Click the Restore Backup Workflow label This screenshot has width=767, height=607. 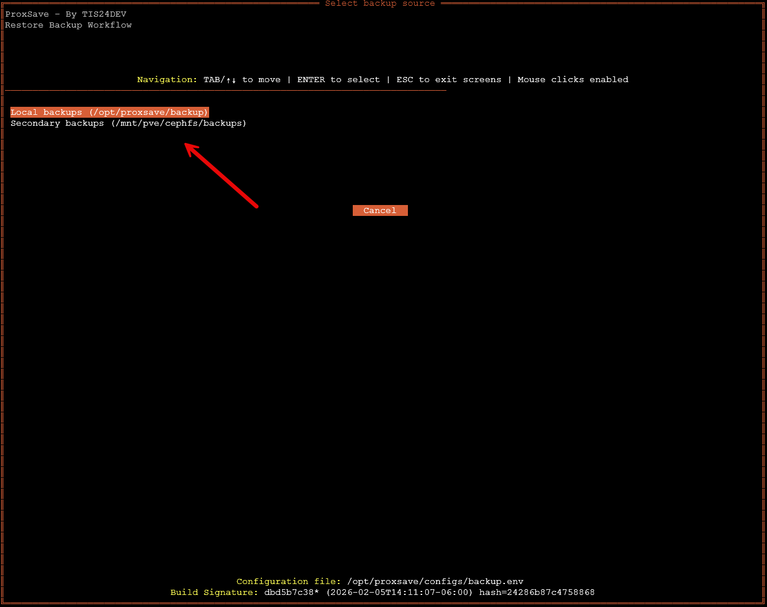(x=68, y=25)
